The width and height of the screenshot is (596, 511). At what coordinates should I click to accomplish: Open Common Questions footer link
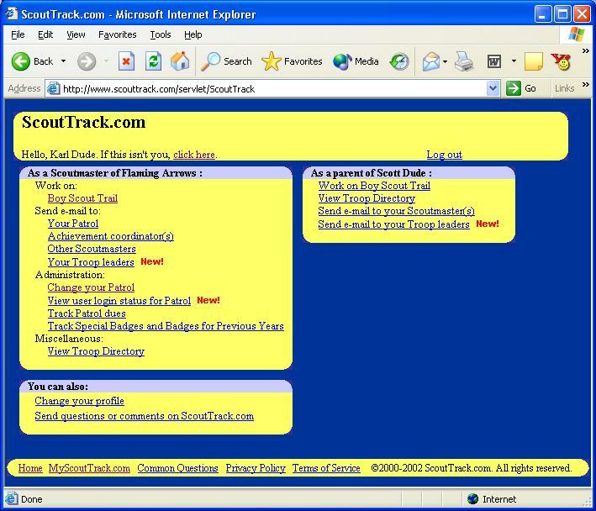pyautogui.click(x=177, y=468)
